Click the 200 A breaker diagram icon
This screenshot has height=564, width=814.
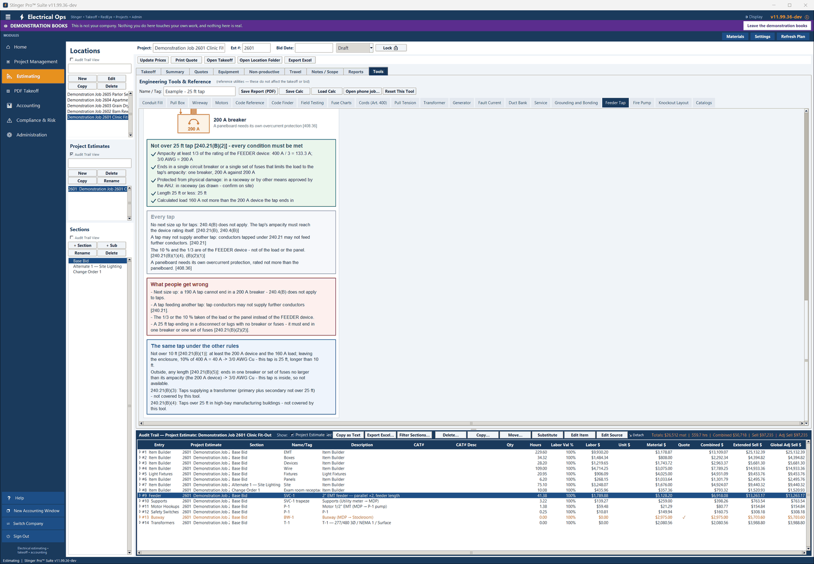[x=193, y=123]
